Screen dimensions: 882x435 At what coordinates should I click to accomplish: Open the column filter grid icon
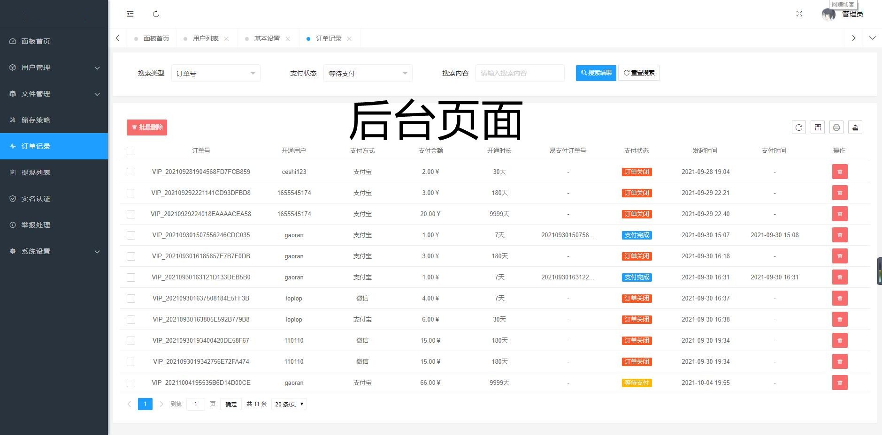tap(818, 127)
